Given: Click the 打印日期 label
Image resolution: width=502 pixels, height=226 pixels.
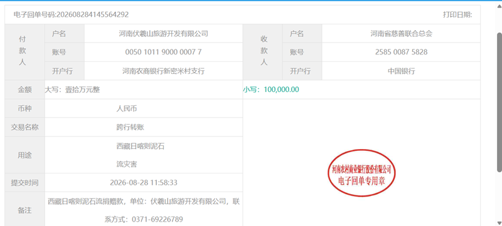Looking at the screenshot, I should coord(457,14).
